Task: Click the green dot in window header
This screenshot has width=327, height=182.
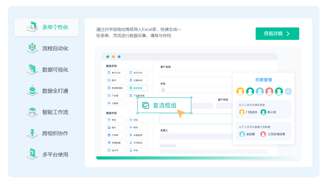Action: [x=108, y=57]
